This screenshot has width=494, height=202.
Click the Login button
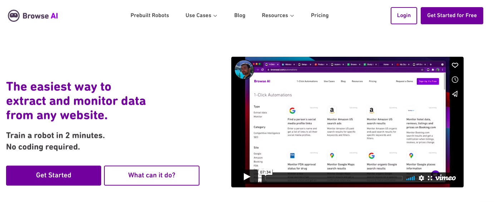(x=404, y=16)
